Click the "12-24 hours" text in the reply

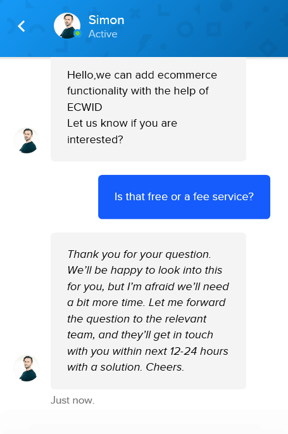[x=199, y=351]
